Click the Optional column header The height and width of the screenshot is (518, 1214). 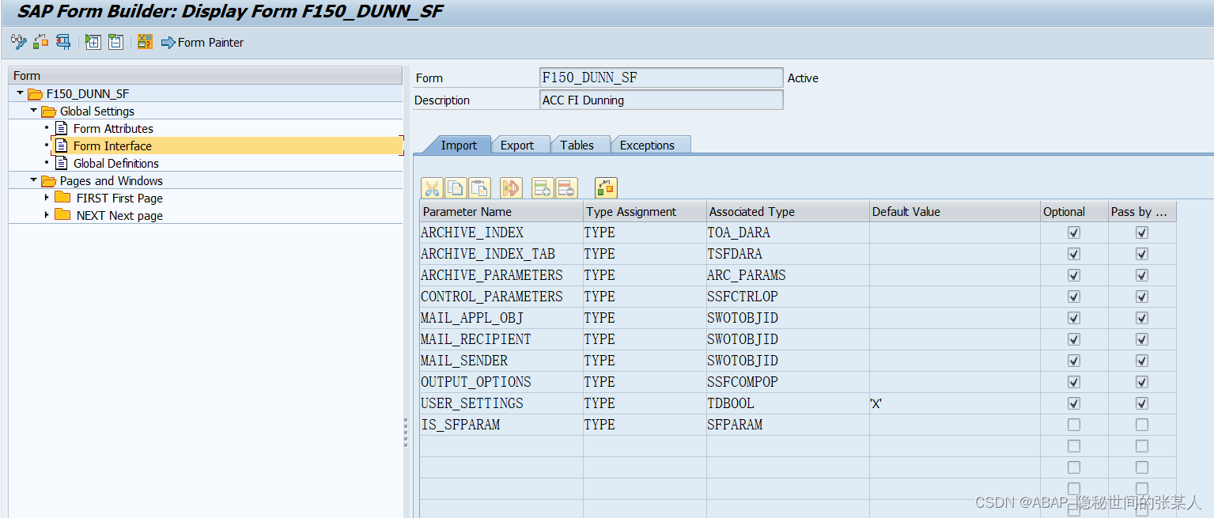click(1073, 211)
